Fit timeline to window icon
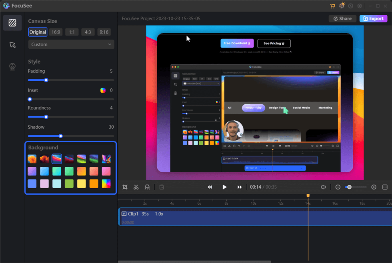Image resolution: width=392 pixels, height=263 pixels. 385,187
